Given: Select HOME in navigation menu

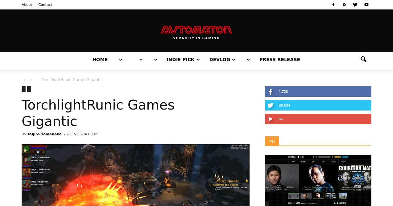Looking at the screenshot, I should (x=100, y=60).
